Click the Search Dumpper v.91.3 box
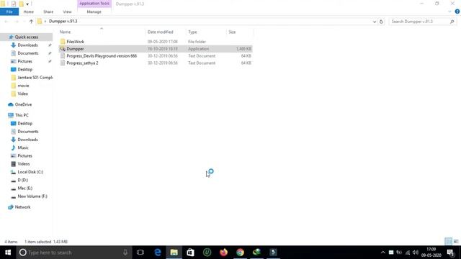 click(x=423, y=22)
